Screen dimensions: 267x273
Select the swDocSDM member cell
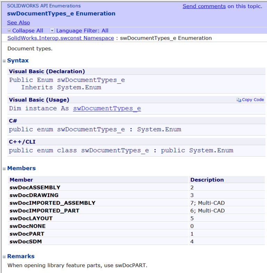(98, 242)
